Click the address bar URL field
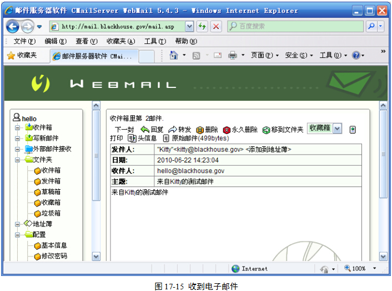Viewport: 392px width, 291px height. (118, 26)
